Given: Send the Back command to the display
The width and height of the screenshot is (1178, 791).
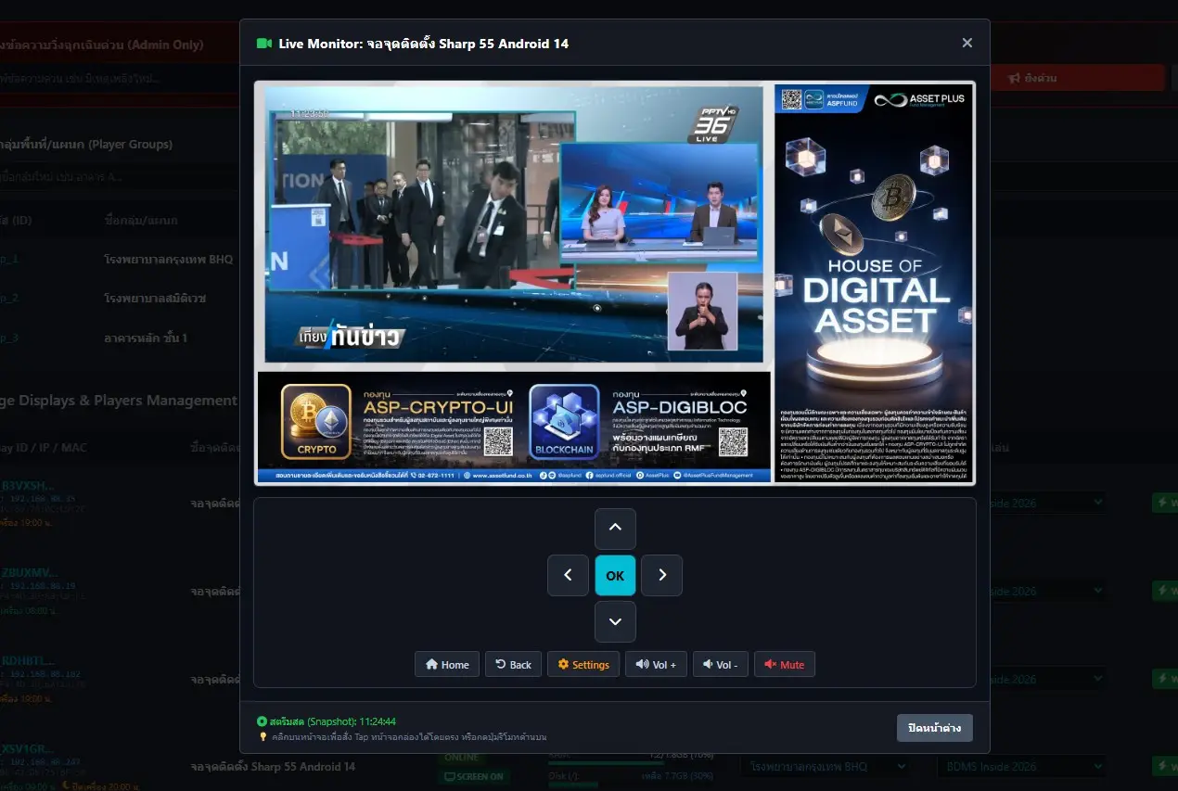Looking at the screenshot, I should (x=513, y=664).
